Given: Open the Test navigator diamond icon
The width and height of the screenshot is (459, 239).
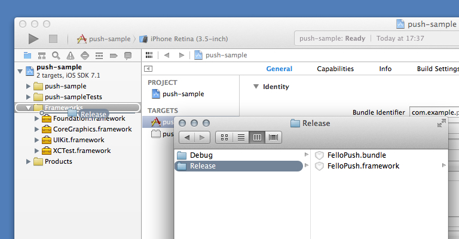Looking at the screenshot, I should pyautogui.click(x=85, y=56).
